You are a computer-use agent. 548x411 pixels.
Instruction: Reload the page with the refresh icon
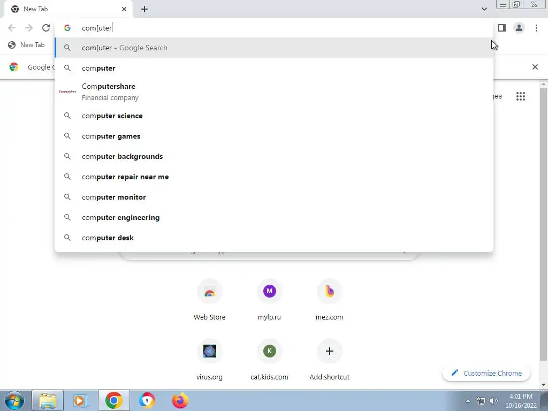point(46,28)
